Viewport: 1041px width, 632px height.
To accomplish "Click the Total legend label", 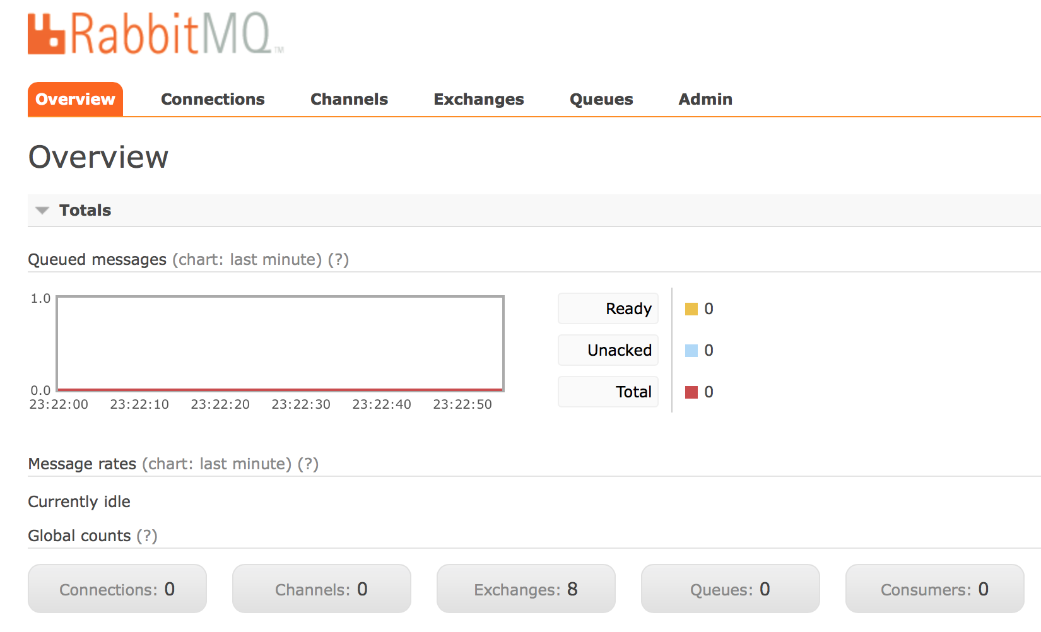I will tap(608, 392).
